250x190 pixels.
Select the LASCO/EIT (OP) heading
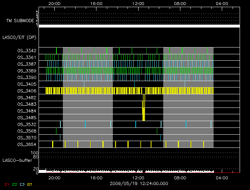[19, 37]
